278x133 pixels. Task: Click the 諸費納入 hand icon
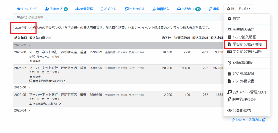[x=159, y=9]
